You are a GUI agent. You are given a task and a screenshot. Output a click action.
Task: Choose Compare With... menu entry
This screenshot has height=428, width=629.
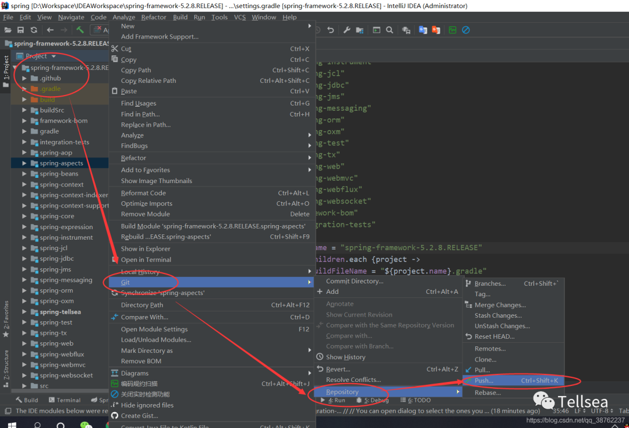[x=212, y=317]
